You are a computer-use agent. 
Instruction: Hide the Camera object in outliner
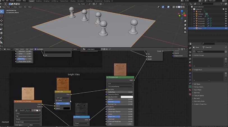(x=226, y=14)
